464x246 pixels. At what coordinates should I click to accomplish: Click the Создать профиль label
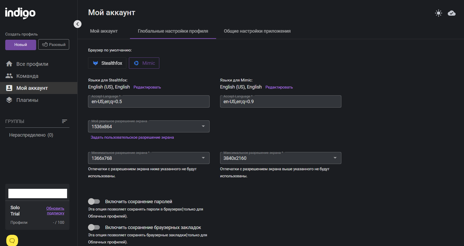click(x=21, y=34)
